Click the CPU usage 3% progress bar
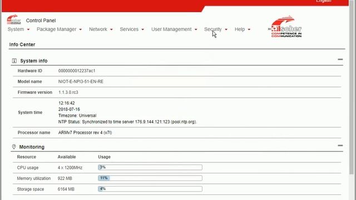Viewport: 356px width, 200px height. pos(150,167)
